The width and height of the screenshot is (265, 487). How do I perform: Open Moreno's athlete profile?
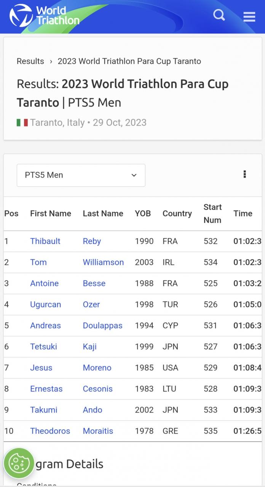97,368
